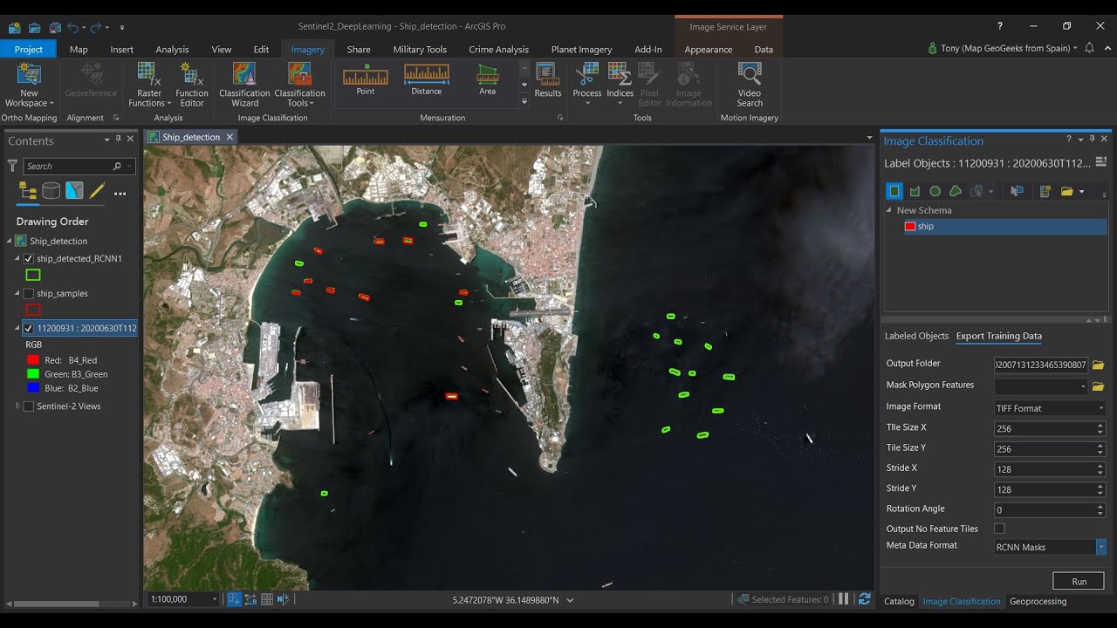Screen dimensions: 1117x628
Task: Select the Polygon labeling tool
Action: (x=915, y=191)
